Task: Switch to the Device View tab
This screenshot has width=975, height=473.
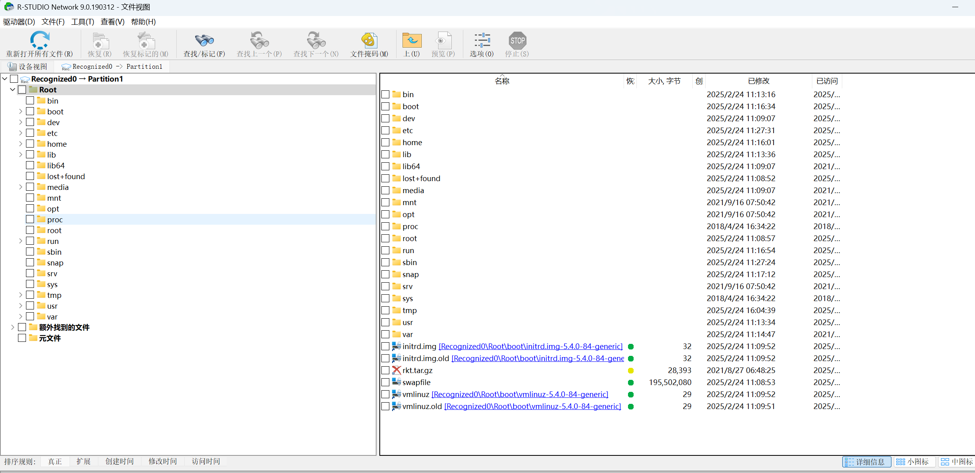Action: tap(28, 66)
